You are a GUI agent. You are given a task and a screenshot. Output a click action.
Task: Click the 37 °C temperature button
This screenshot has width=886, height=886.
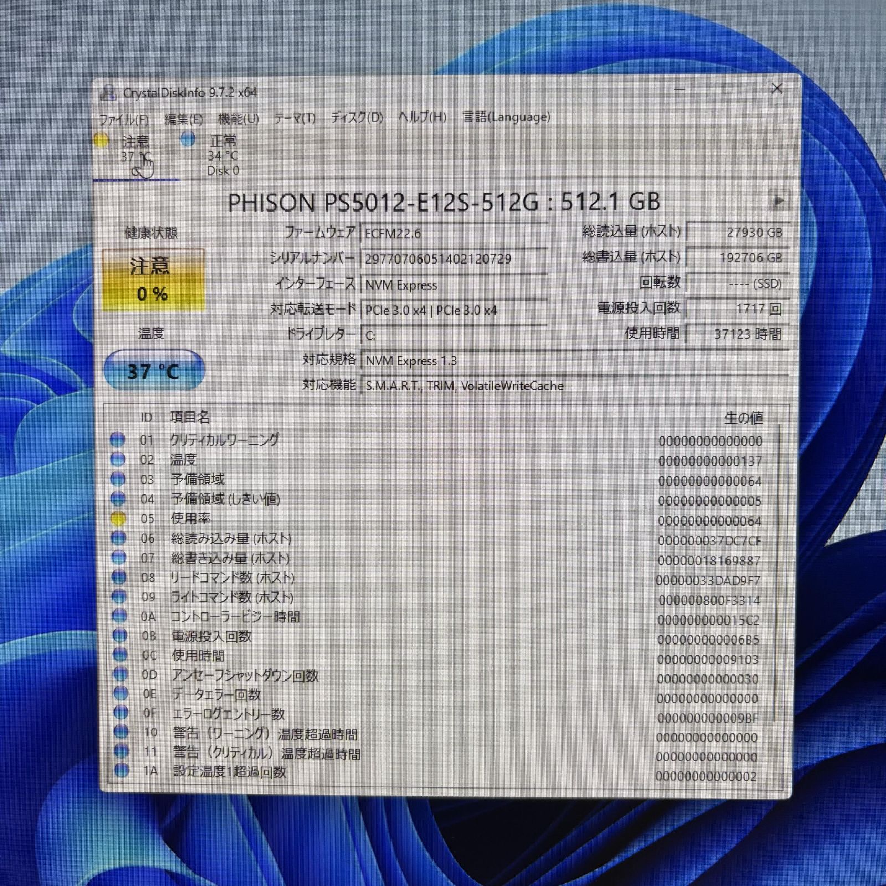154,370
